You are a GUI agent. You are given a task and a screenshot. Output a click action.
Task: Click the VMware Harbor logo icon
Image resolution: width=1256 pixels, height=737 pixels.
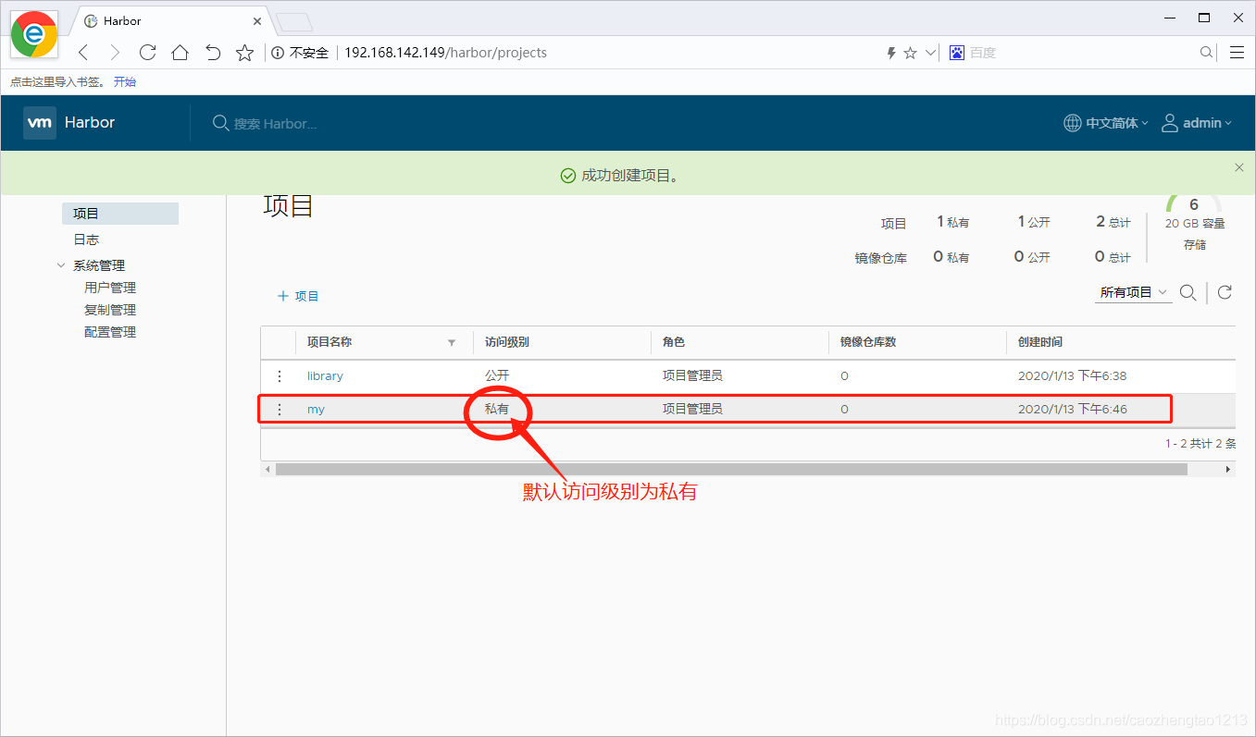[x=40, y=122]
